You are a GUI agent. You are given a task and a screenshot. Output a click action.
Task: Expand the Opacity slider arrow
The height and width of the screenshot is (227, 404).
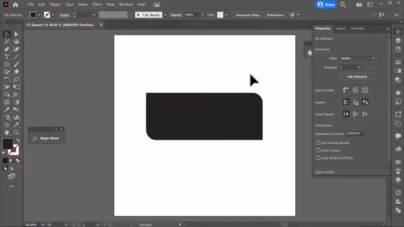click(203, 15)
